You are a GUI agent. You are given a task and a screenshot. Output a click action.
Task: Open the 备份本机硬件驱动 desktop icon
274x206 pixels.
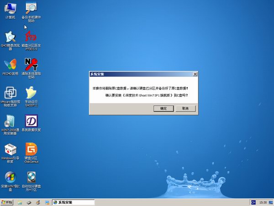(x=31, y=8)
